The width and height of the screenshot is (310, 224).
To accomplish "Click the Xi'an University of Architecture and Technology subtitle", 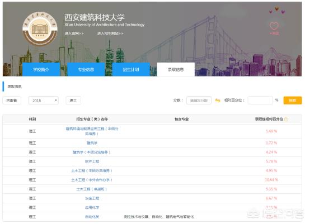I will (105, 25).
